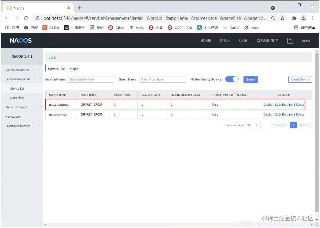Open the Chrome three-dot menu
Image resolution: width=320 pixels, height=228 pixels.
313,18
